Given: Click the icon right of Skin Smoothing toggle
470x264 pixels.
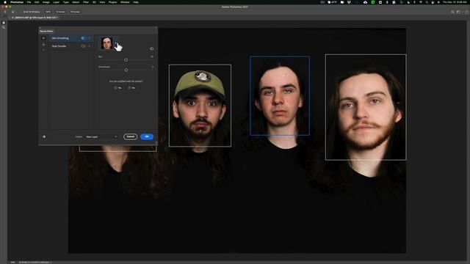Looking at the screenshot, I should (x=90, y=38).
